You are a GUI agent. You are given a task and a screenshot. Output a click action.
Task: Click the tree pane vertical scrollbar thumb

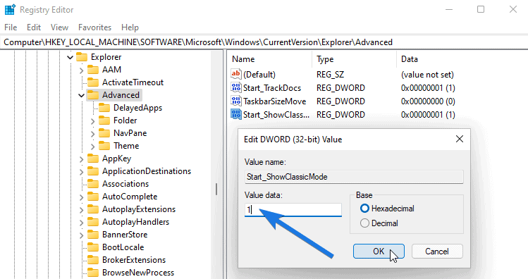[x=216, y=189]
